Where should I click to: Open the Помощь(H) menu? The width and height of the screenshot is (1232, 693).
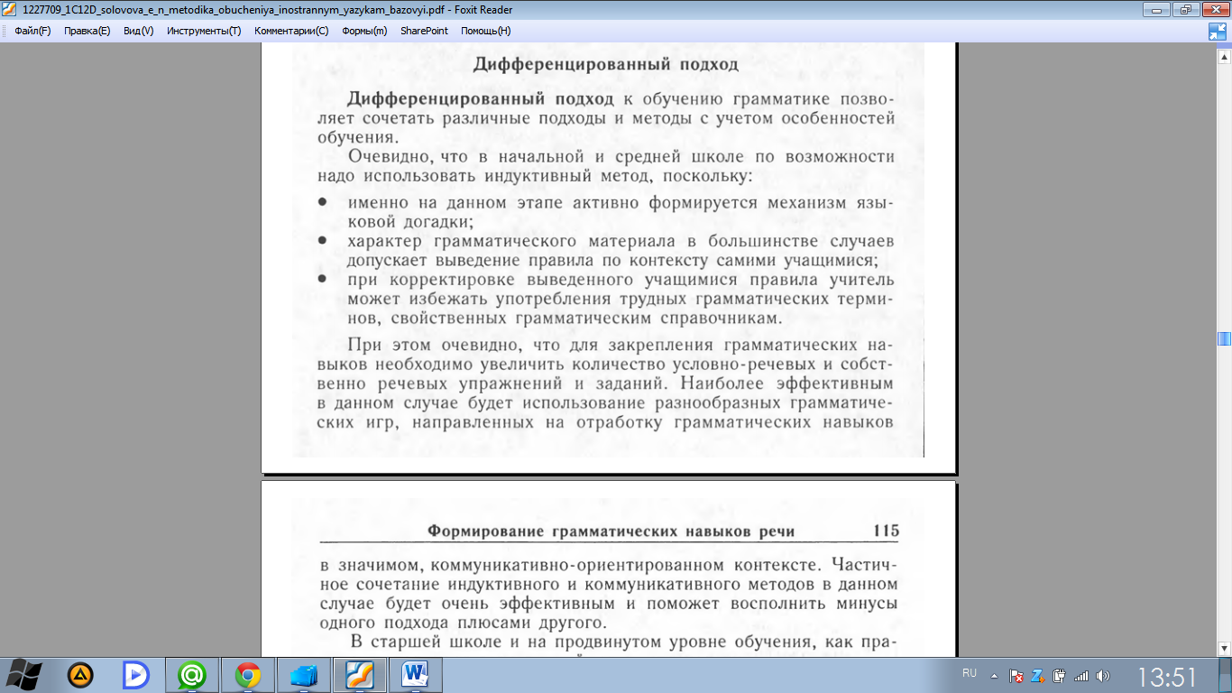coord(485,30)
